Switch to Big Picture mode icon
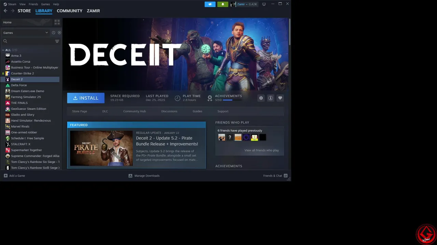Screen dimensions: 437x245 (264, 4)
